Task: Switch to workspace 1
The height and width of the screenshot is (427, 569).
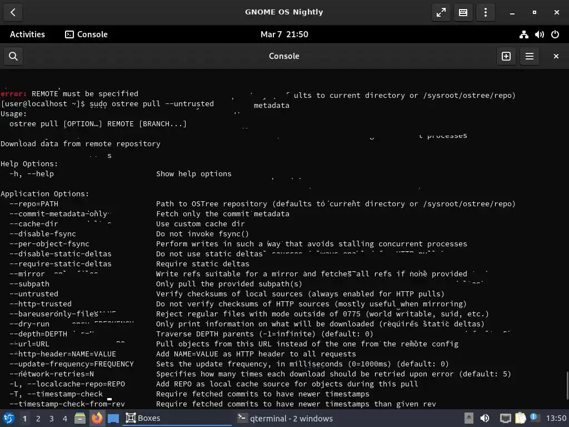Action: point(24,419)
